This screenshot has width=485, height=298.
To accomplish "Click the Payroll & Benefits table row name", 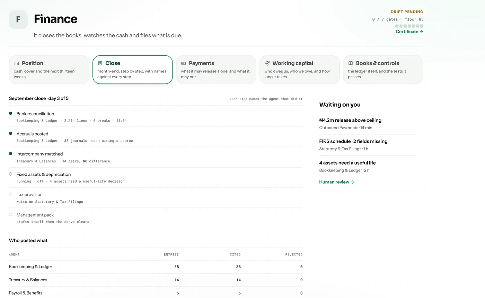I will (26, 293).
